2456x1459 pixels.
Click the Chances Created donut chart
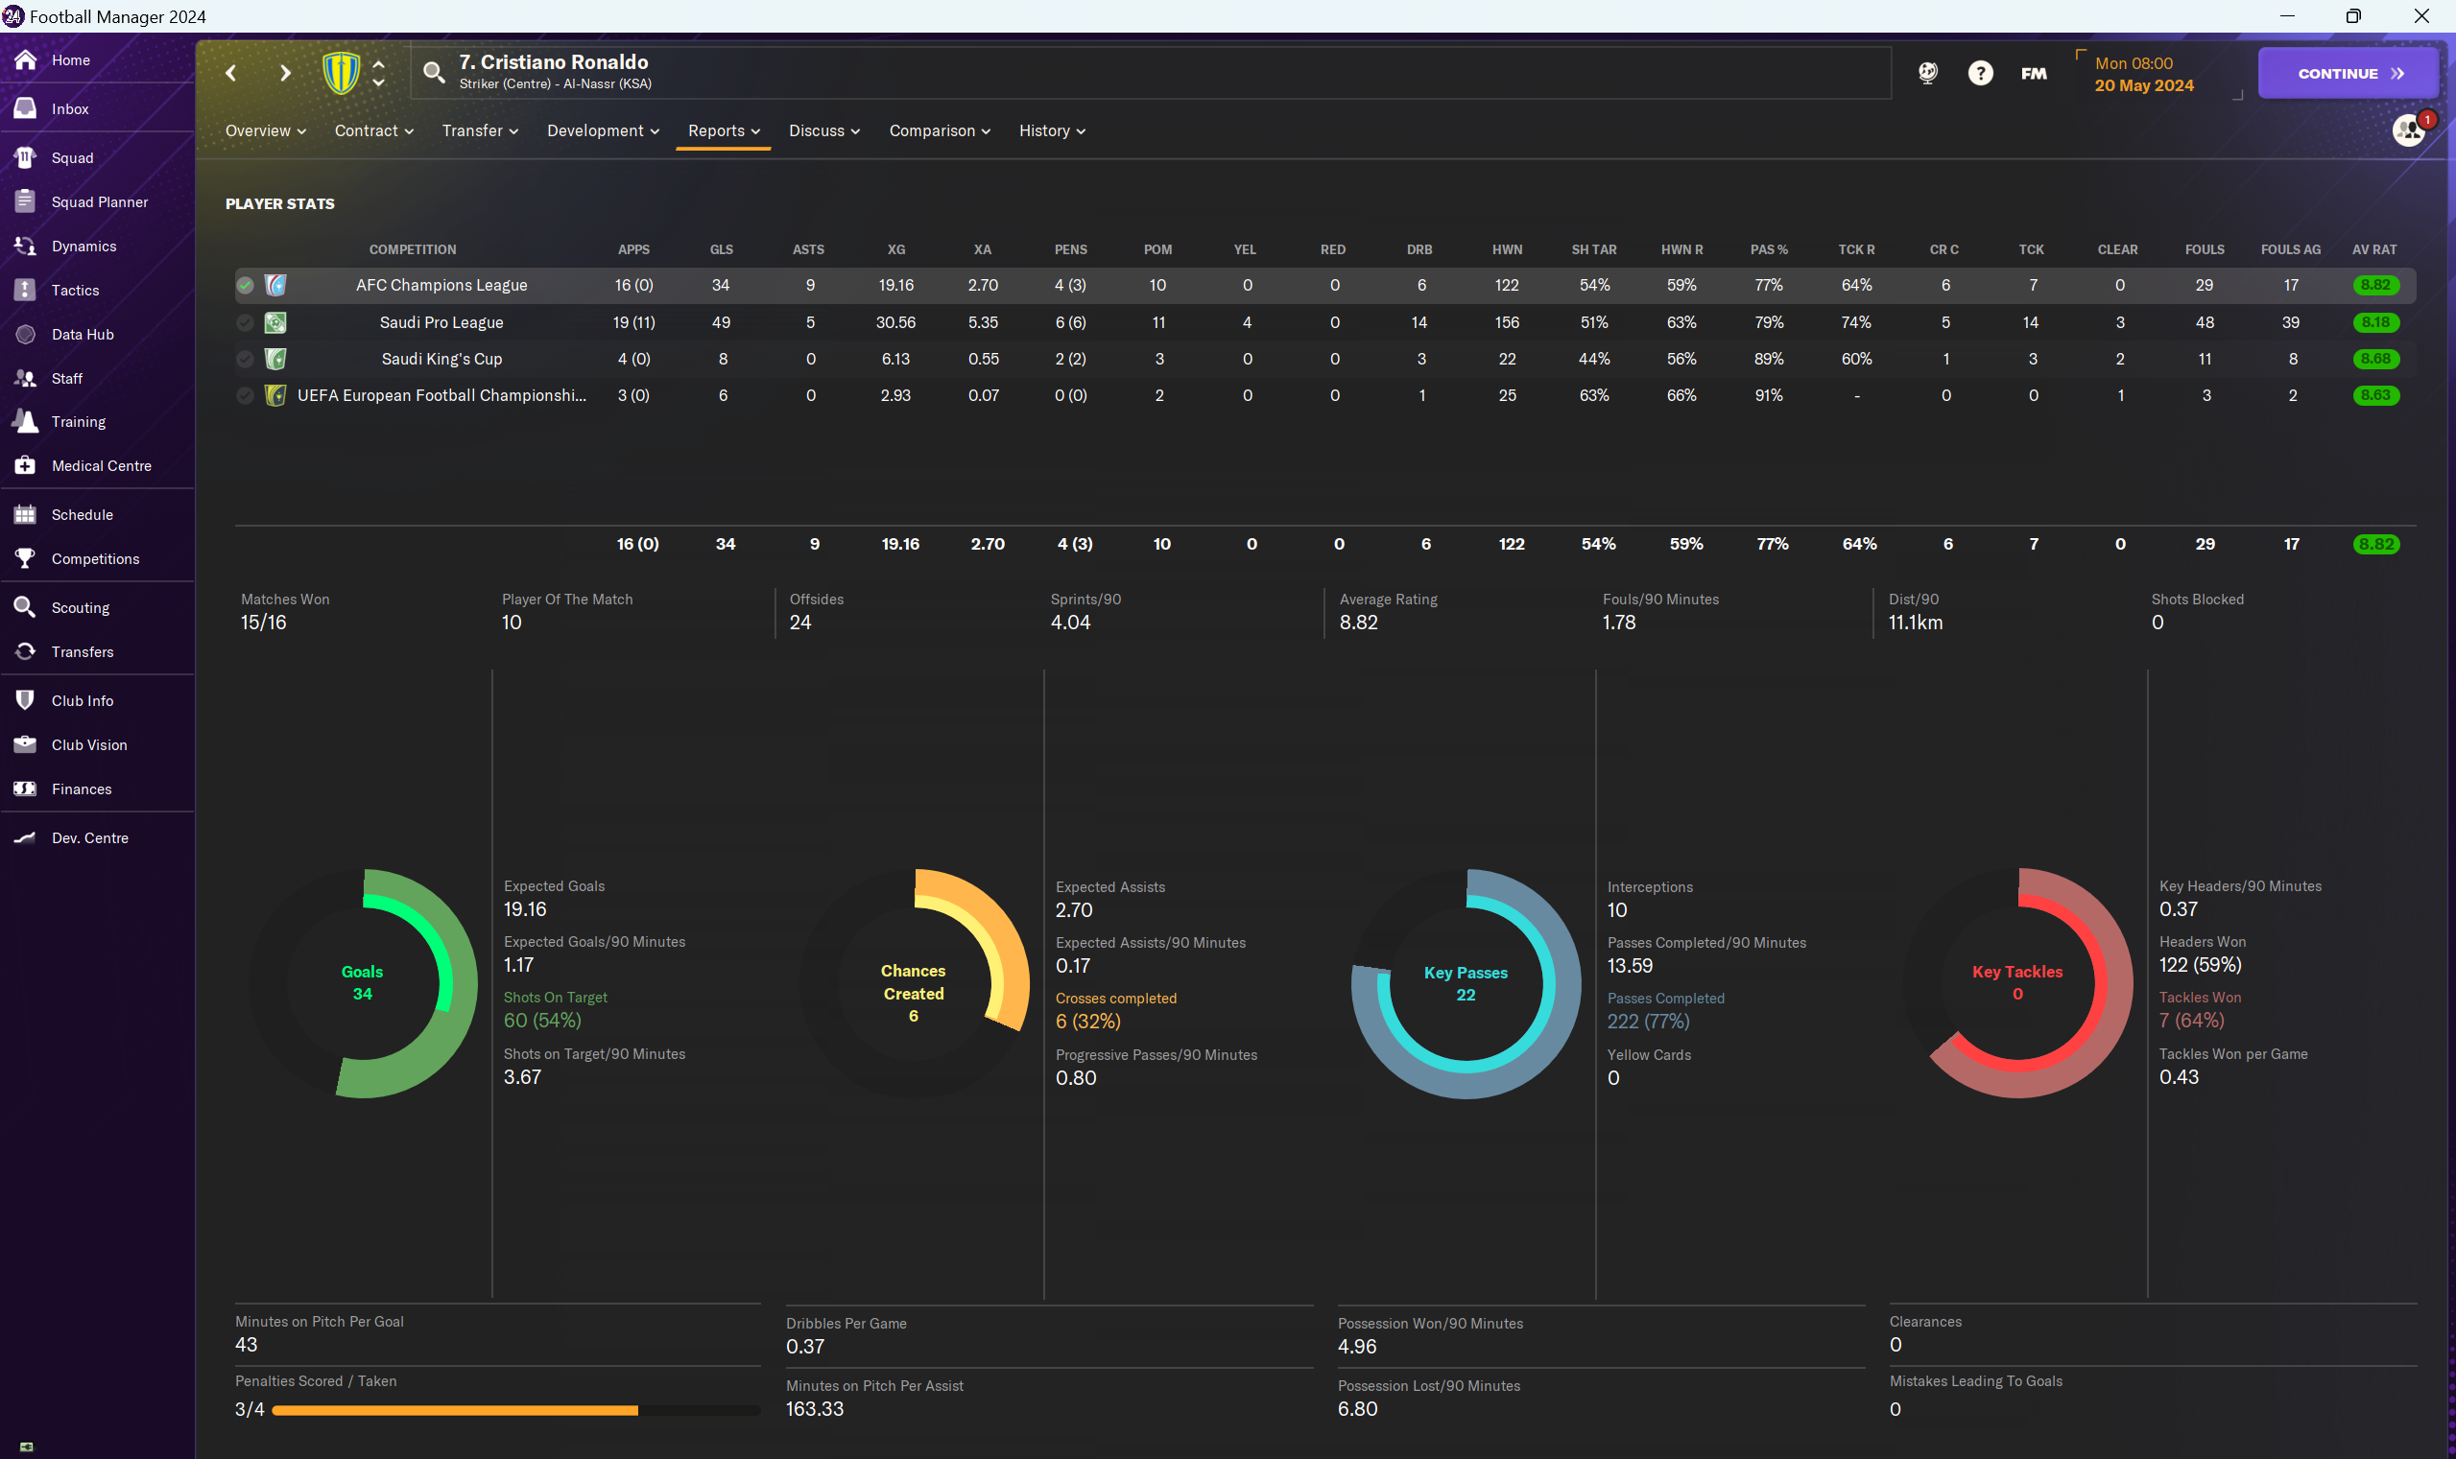(x=914, y=983)
